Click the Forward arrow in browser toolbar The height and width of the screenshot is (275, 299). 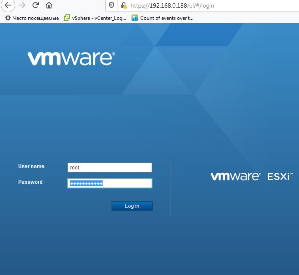click(x=22, y=5)
